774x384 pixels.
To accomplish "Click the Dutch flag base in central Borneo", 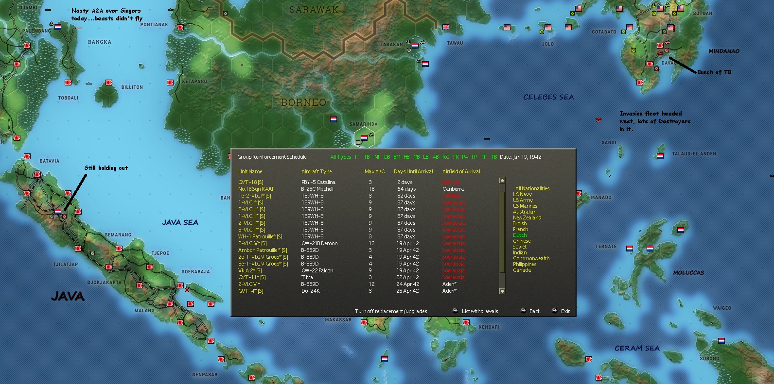I will click(333, 119).
